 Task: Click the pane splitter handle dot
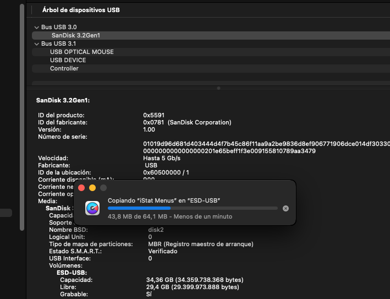click(x=218, y=88)
